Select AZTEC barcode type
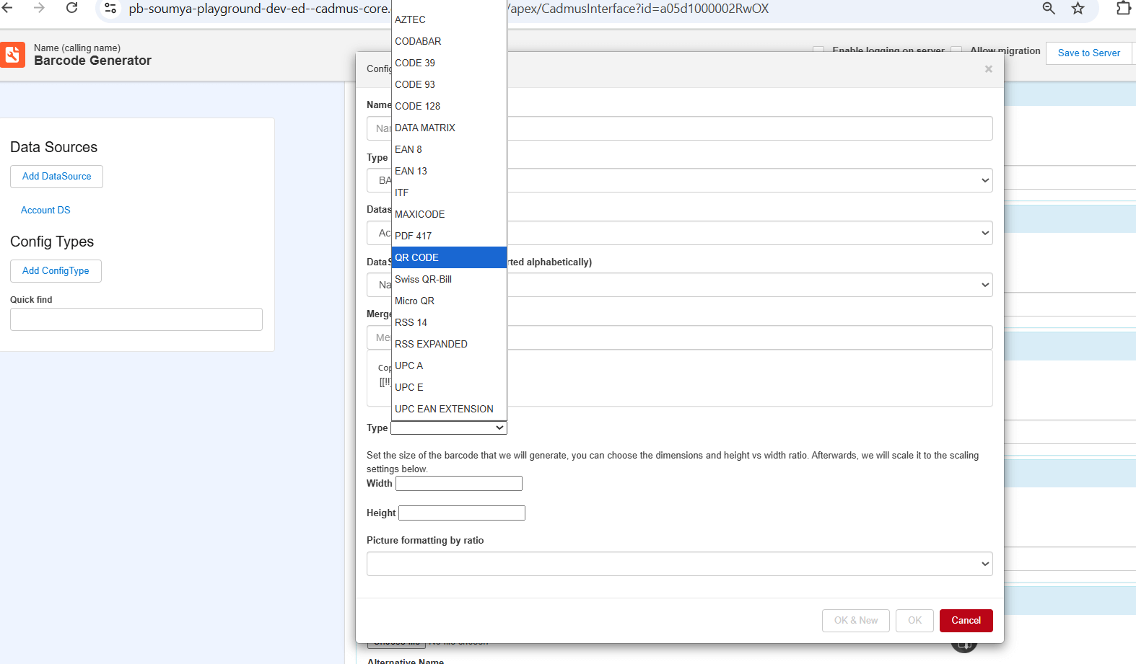Image resolution: width=1136 pixels, height=664 pixels. click(449, 19)
